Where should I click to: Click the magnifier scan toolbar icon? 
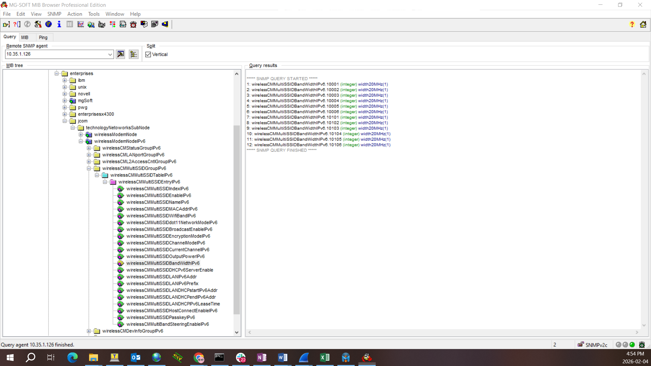click(x=91, y=24)
